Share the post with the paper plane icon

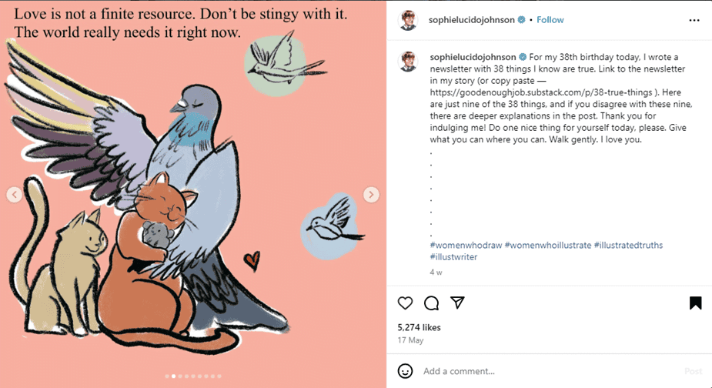(457, 303)
